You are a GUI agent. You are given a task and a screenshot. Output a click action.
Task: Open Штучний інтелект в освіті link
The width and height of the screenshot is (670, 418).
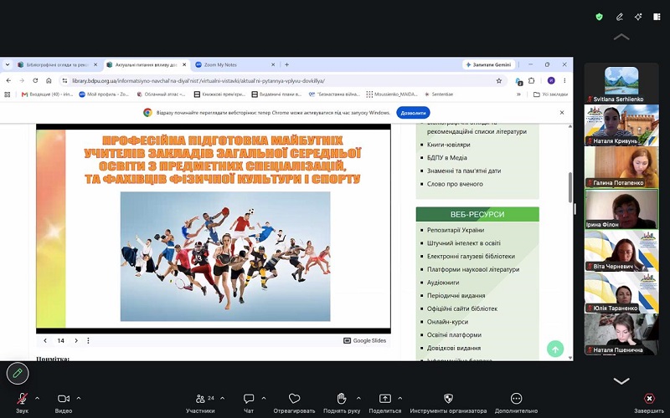point(464,243)
